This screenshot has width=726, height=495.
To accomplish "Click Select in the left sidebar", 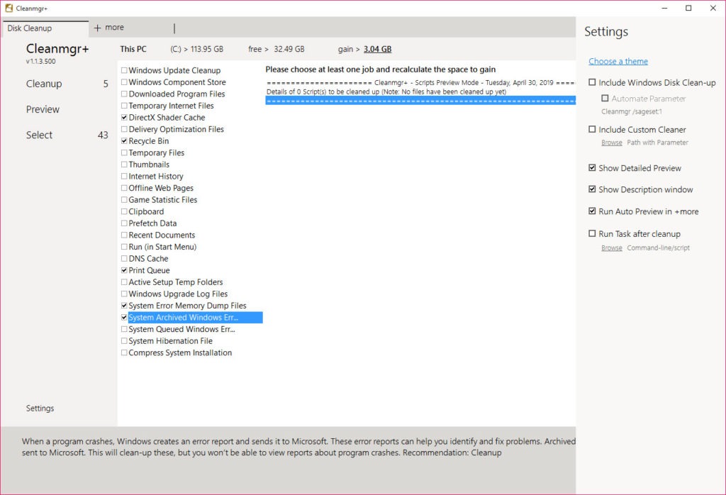I will tap(39, 135).
